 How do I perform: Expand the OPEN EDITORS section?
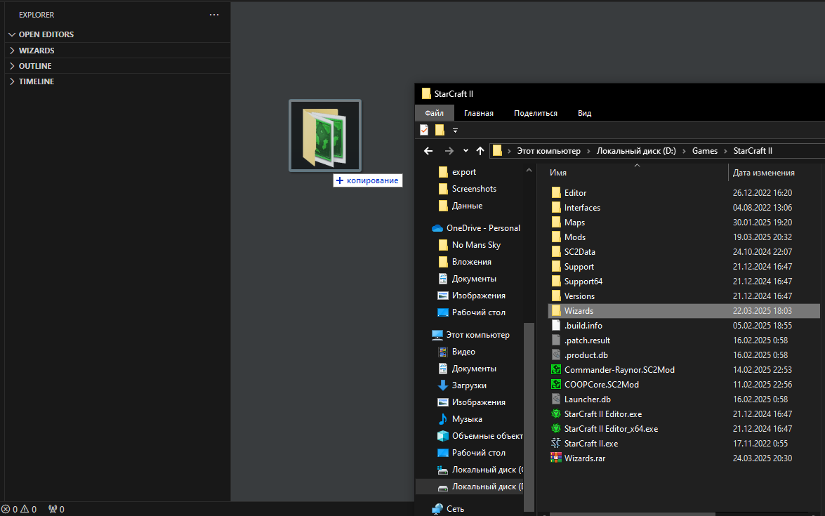(x=46, y=34)
